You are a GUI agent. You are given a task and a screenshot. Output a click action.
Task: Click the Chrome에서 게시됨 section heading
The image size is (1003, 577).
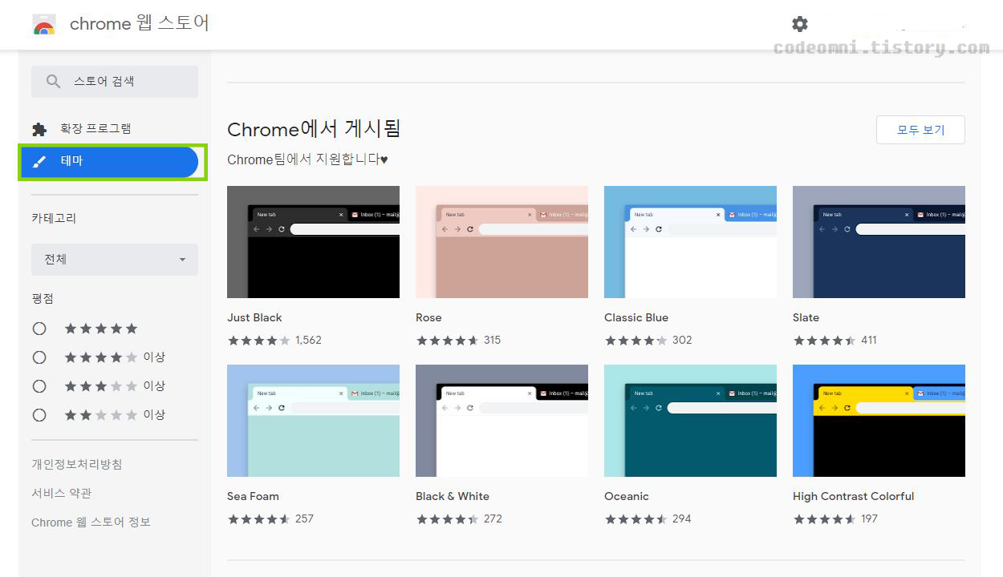[314, 129]
